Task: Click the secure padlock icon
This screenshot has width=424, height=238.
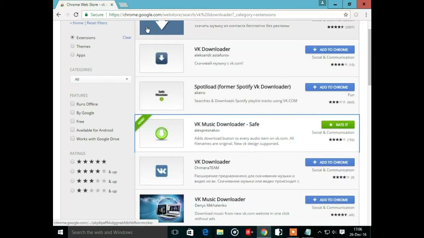Action: click(86, 15)
